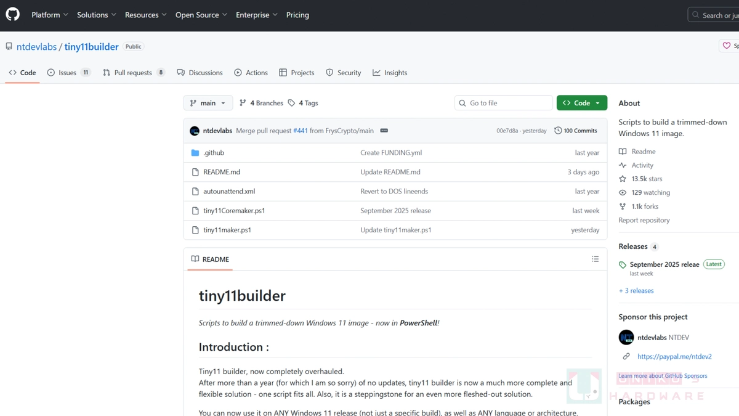
Task: Expand commit message details ellipsis
Action: [384, 131]
